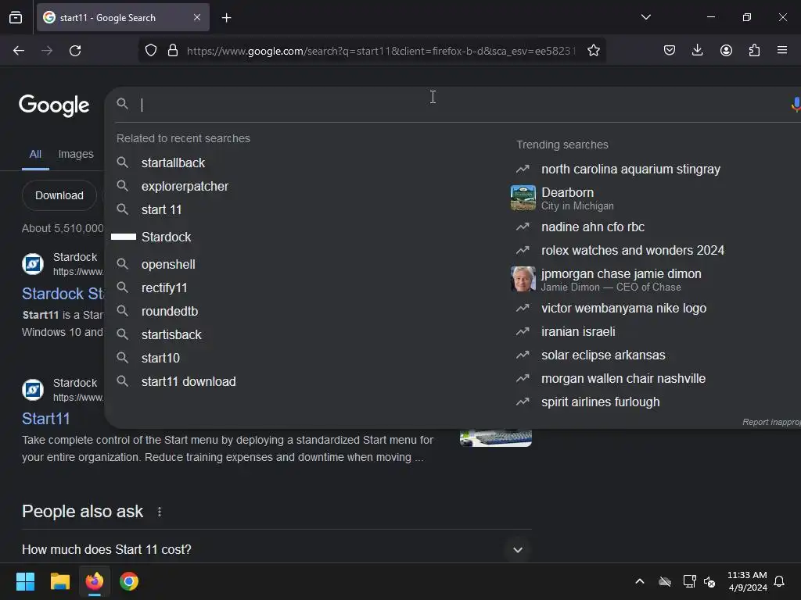Open Firefox hamburger application menu
801x600 pixels.
point(782,51)
